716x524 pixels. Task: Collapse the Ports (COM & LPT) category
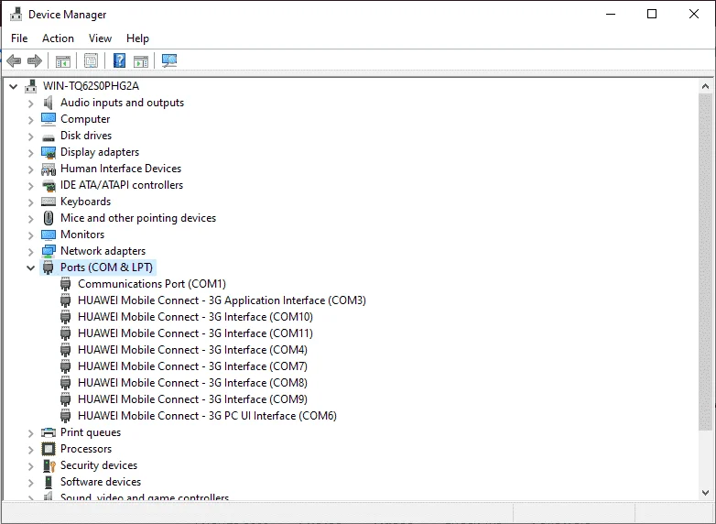(30, 267)
